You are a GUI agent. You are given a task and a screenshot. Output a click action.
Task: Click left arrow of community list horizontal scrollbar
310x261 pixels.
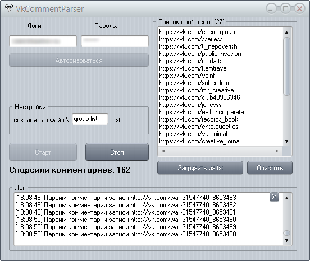[163, 151]
